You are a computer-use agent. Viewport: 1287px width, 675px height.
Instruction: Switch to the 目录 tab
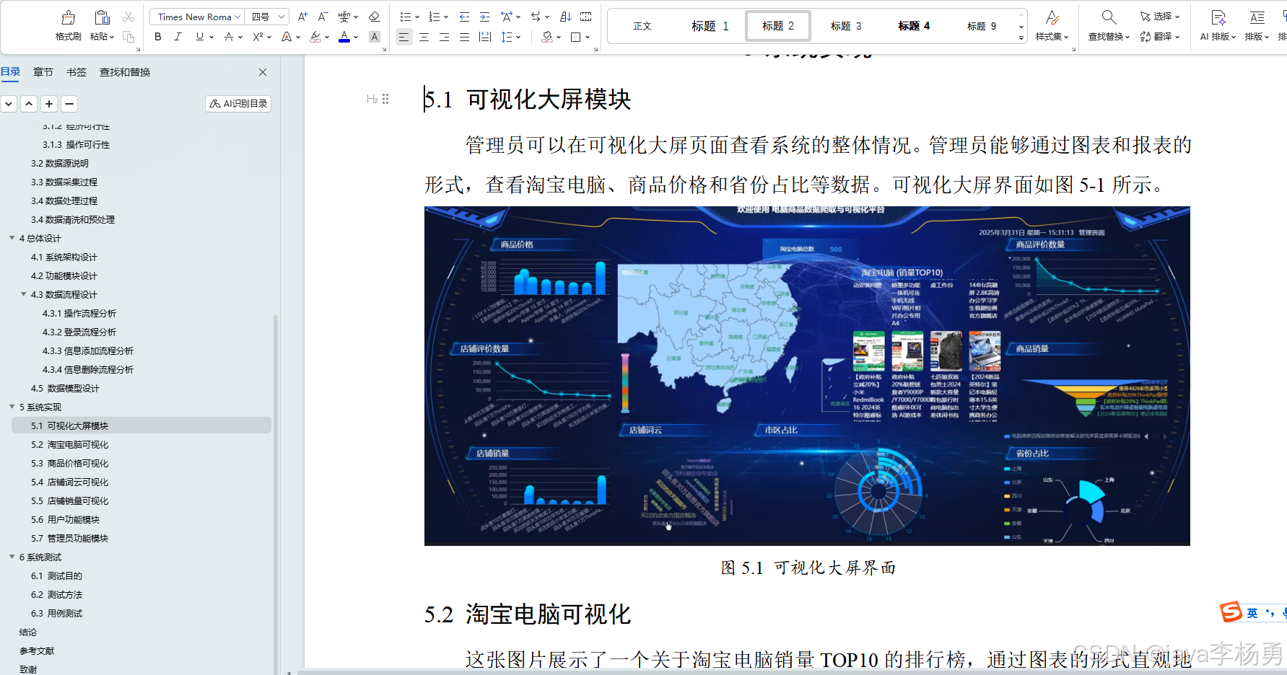(10, 72)
